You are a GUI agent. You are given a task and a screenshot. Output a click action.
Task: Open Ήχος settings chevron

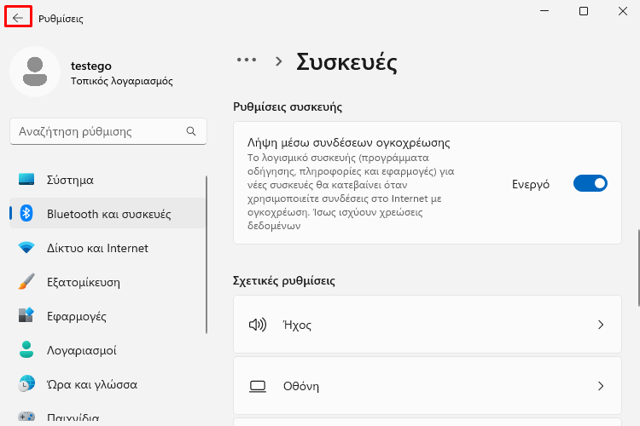(601, 325)
